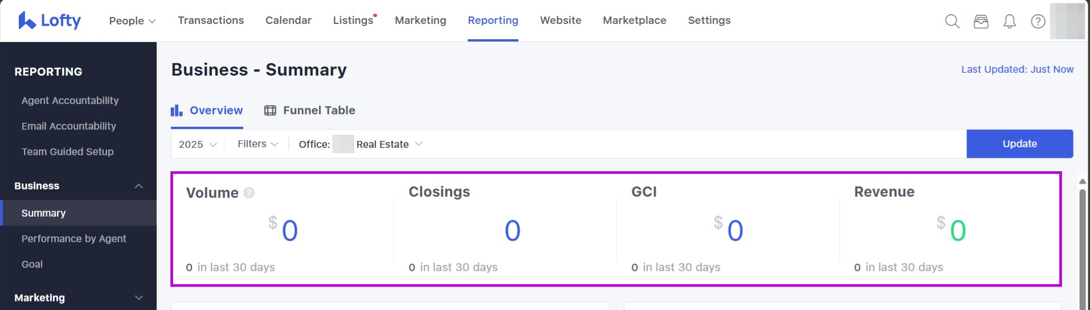
Task: Click the Volume info tooltip icon
Action: 249,193
